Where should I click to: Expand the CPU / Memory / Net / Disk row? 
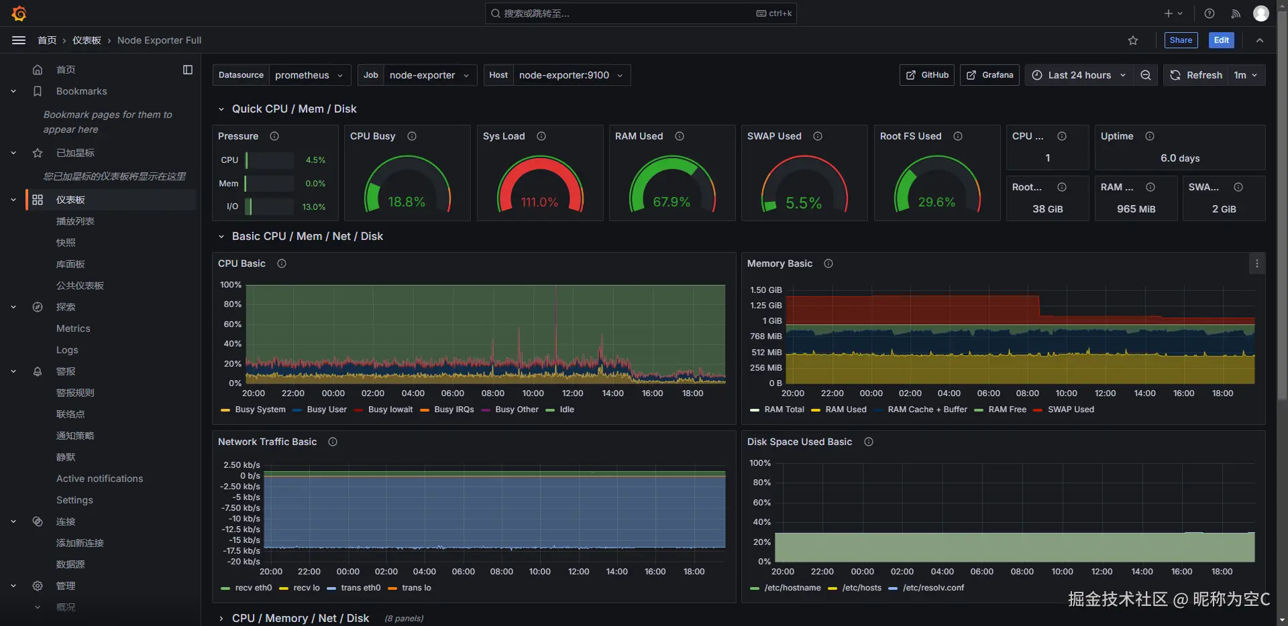(221, 618)
